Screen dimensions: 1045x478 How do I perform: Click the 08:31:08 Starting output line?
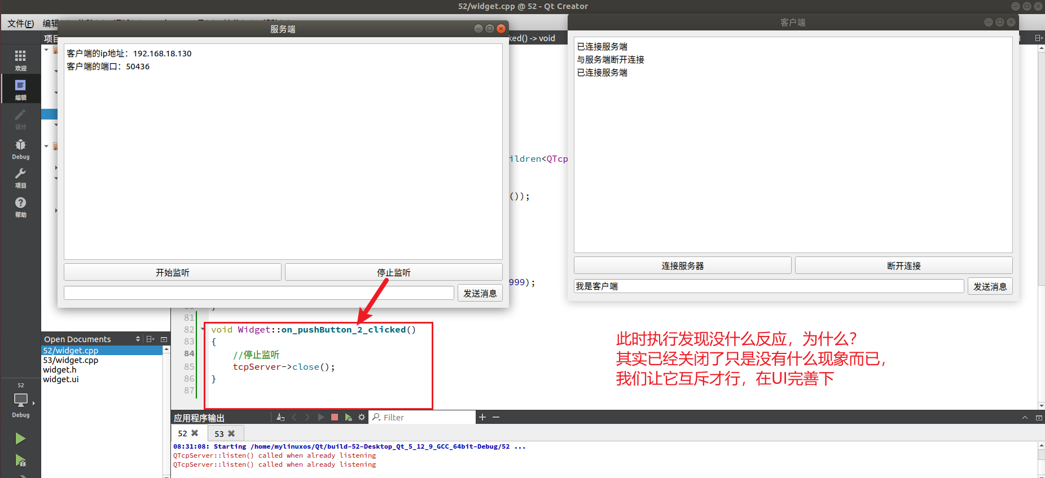[349, 446]
